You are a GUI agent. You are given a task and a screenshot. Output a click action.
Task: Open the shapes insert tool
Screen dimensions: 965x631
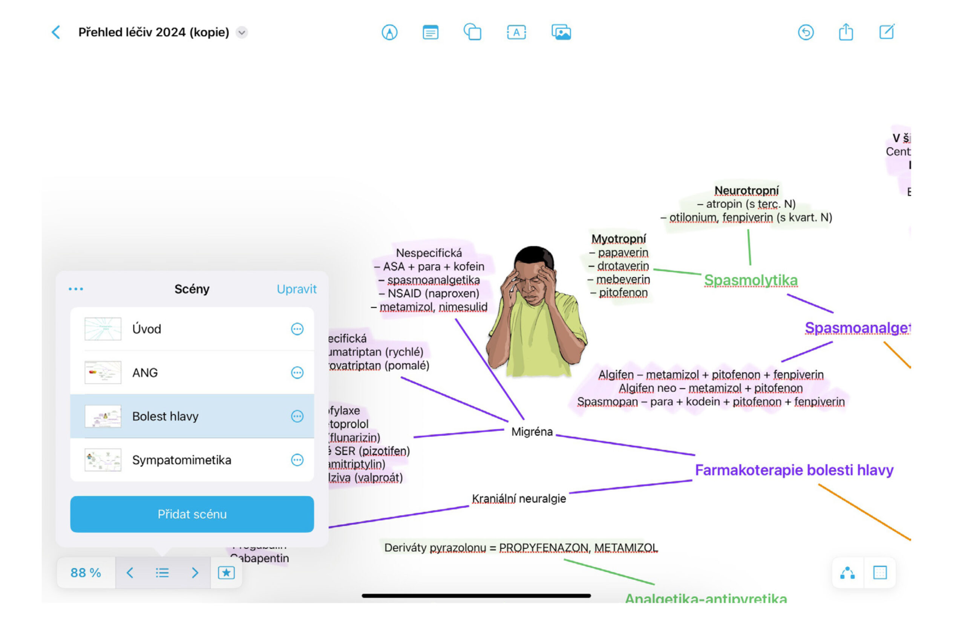click(472, 32)
